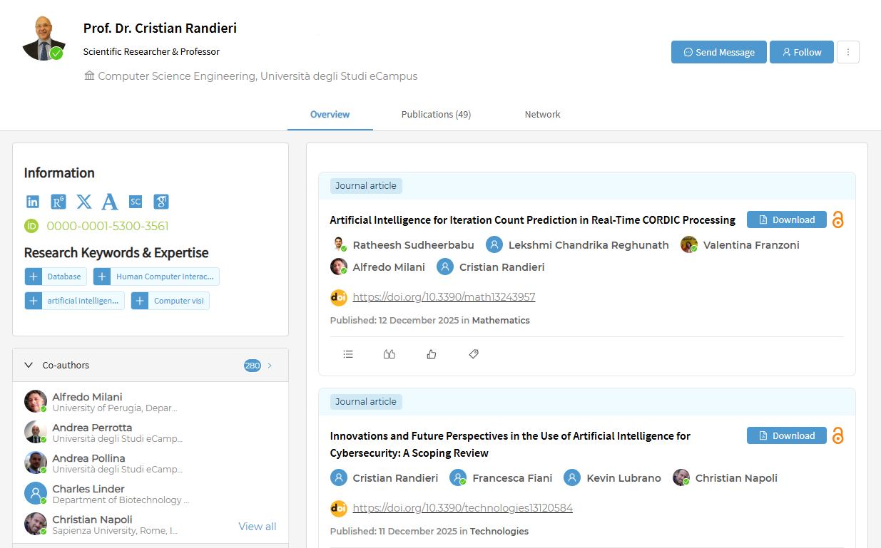Image resolution: width=881 pixels, height=548 pixels.
Task: Click the Send Message button
Action: (719, 52)
